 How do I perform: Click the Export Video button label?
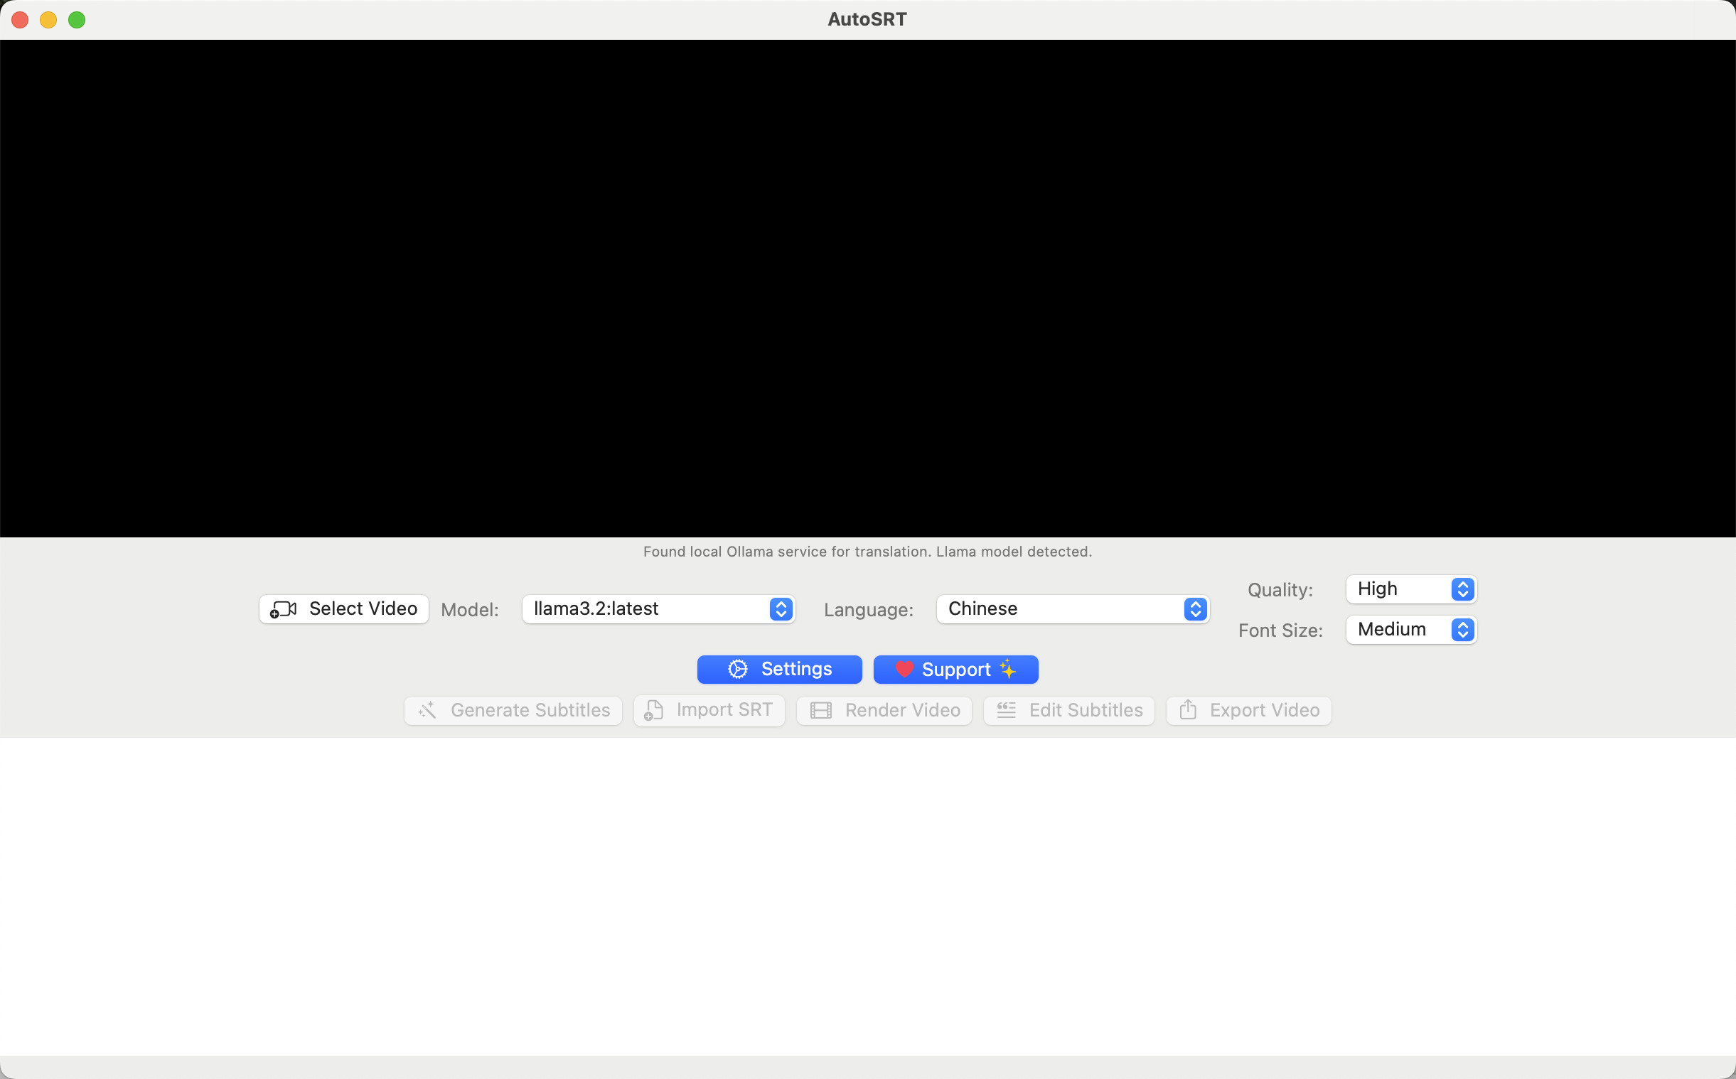click(x=1265, y=711)
